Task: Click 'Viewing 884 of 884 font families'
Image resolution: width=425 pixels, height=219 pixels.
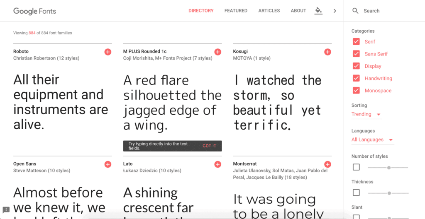Action: coord(43,33)
